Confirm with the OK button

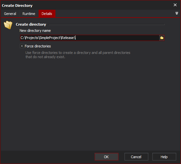pyautogui.click(x=106, y=157)
